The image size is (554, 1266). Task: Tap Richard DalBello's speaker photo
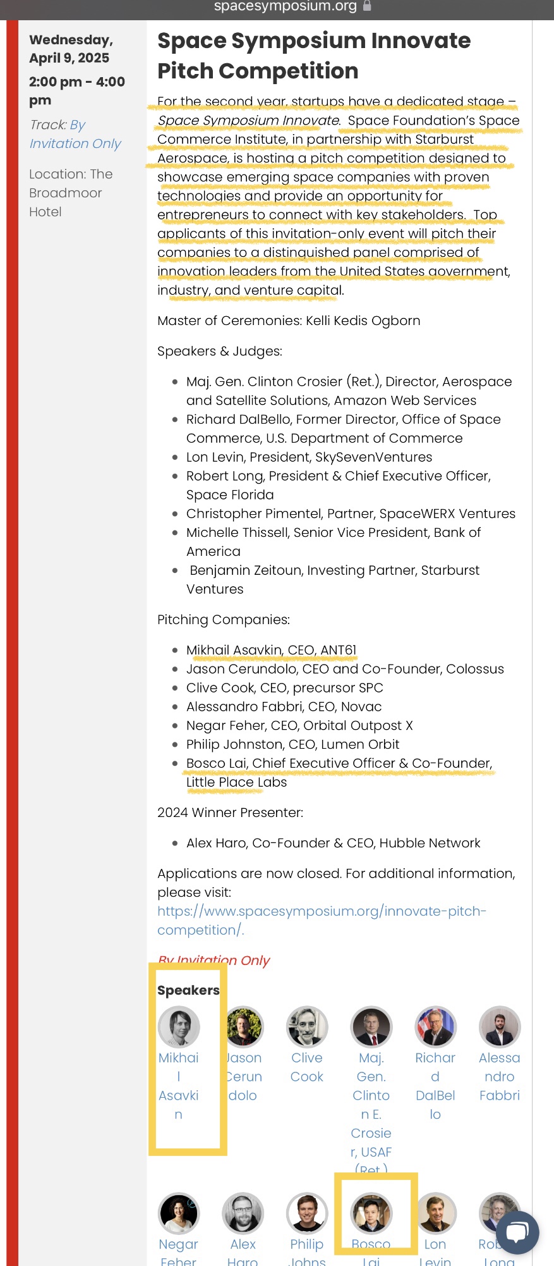tap(435, 1026)
